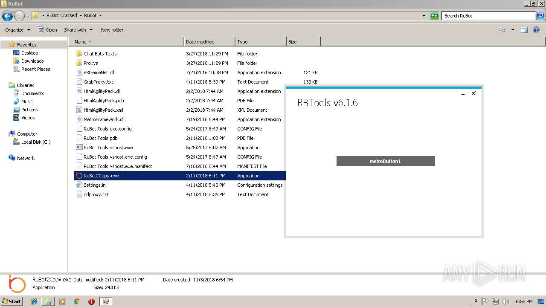Click the Help question mark icon
This screenshot has height=307, width=546.
click(x=536, y=30)
